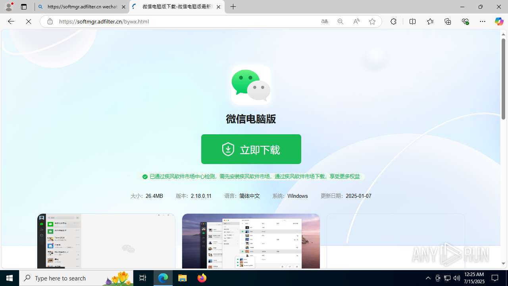The height and width of the screenshot is (286, 508).
Task: Click the address bar URL
Action: pyautogui.click(x=104, y=21)
